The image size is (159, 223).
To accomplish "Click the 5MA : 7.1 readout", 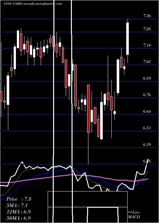I will point(17,205).
